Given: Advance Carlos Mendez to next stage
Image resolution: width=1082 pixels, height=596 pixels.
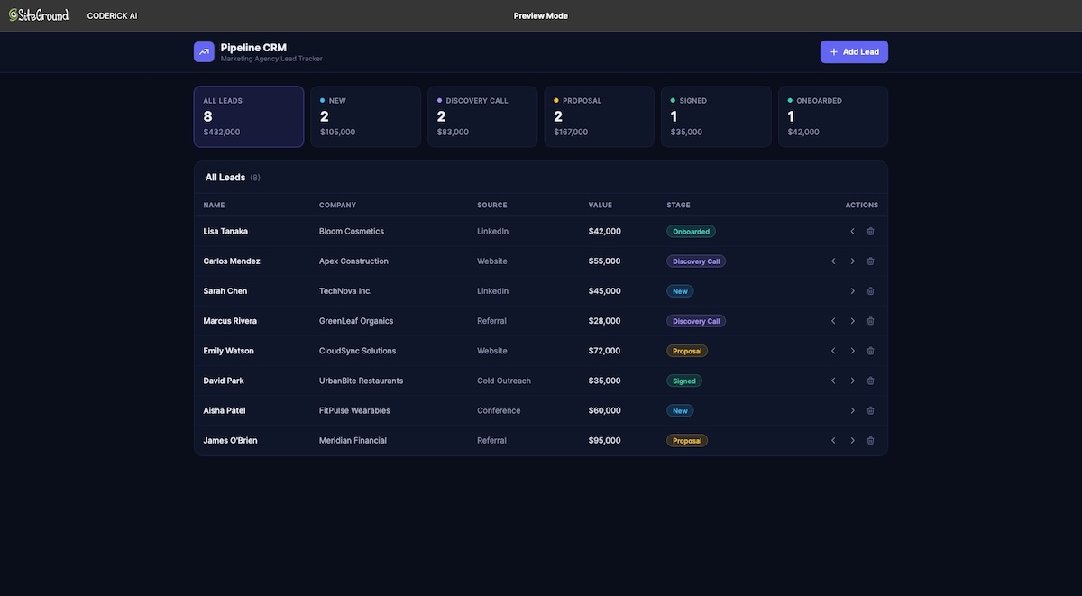Looking at the screenshot, I should [x=852, y=261].
